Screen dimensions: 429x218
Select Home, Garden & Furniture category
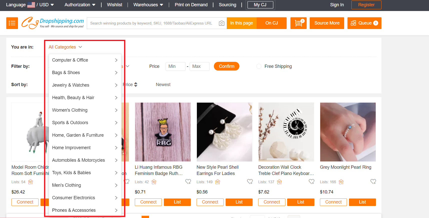(85, 135)
